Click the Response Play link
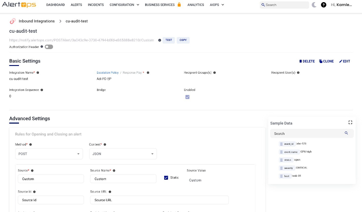Viewport: 362px width, 212px height. [132, 72]
